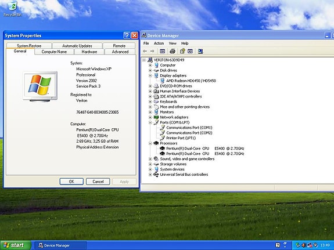This screenshot has width=334, height=250.
Task: Switch to the Automatic Updates tab
Action: pos(77,45)
